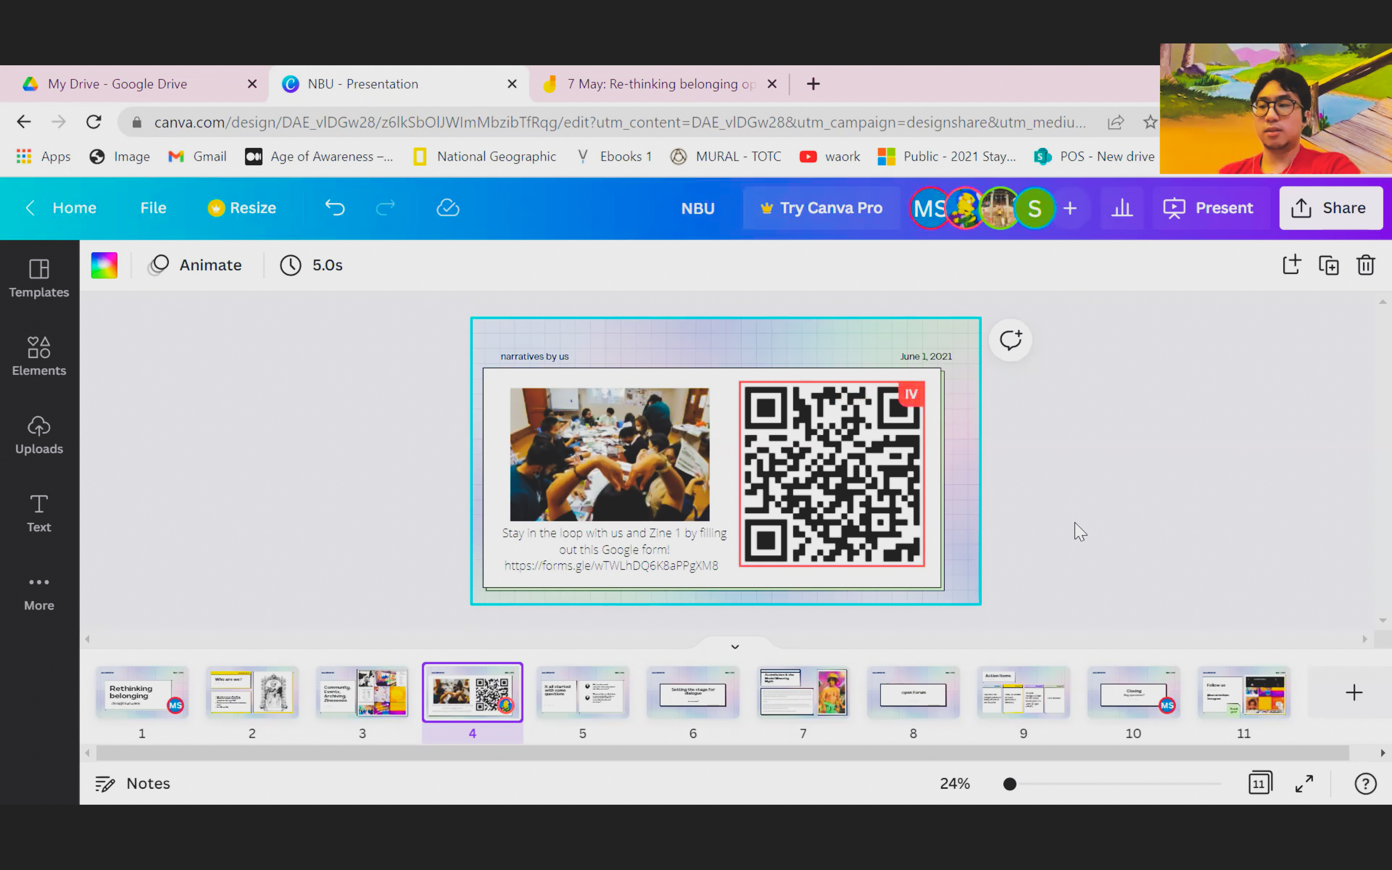The height and width of the screenshot is (870, 1392).
Task: Open the Elements panel
Action: 39,356
